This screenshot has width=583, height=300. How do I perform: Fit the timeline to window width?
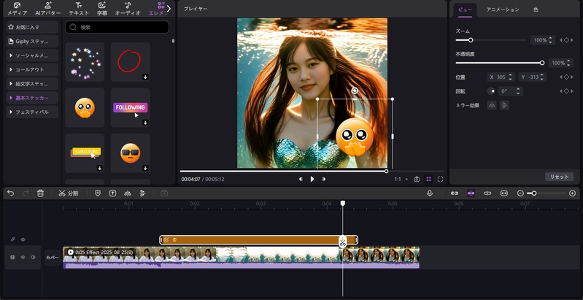(x=503, y=193)
